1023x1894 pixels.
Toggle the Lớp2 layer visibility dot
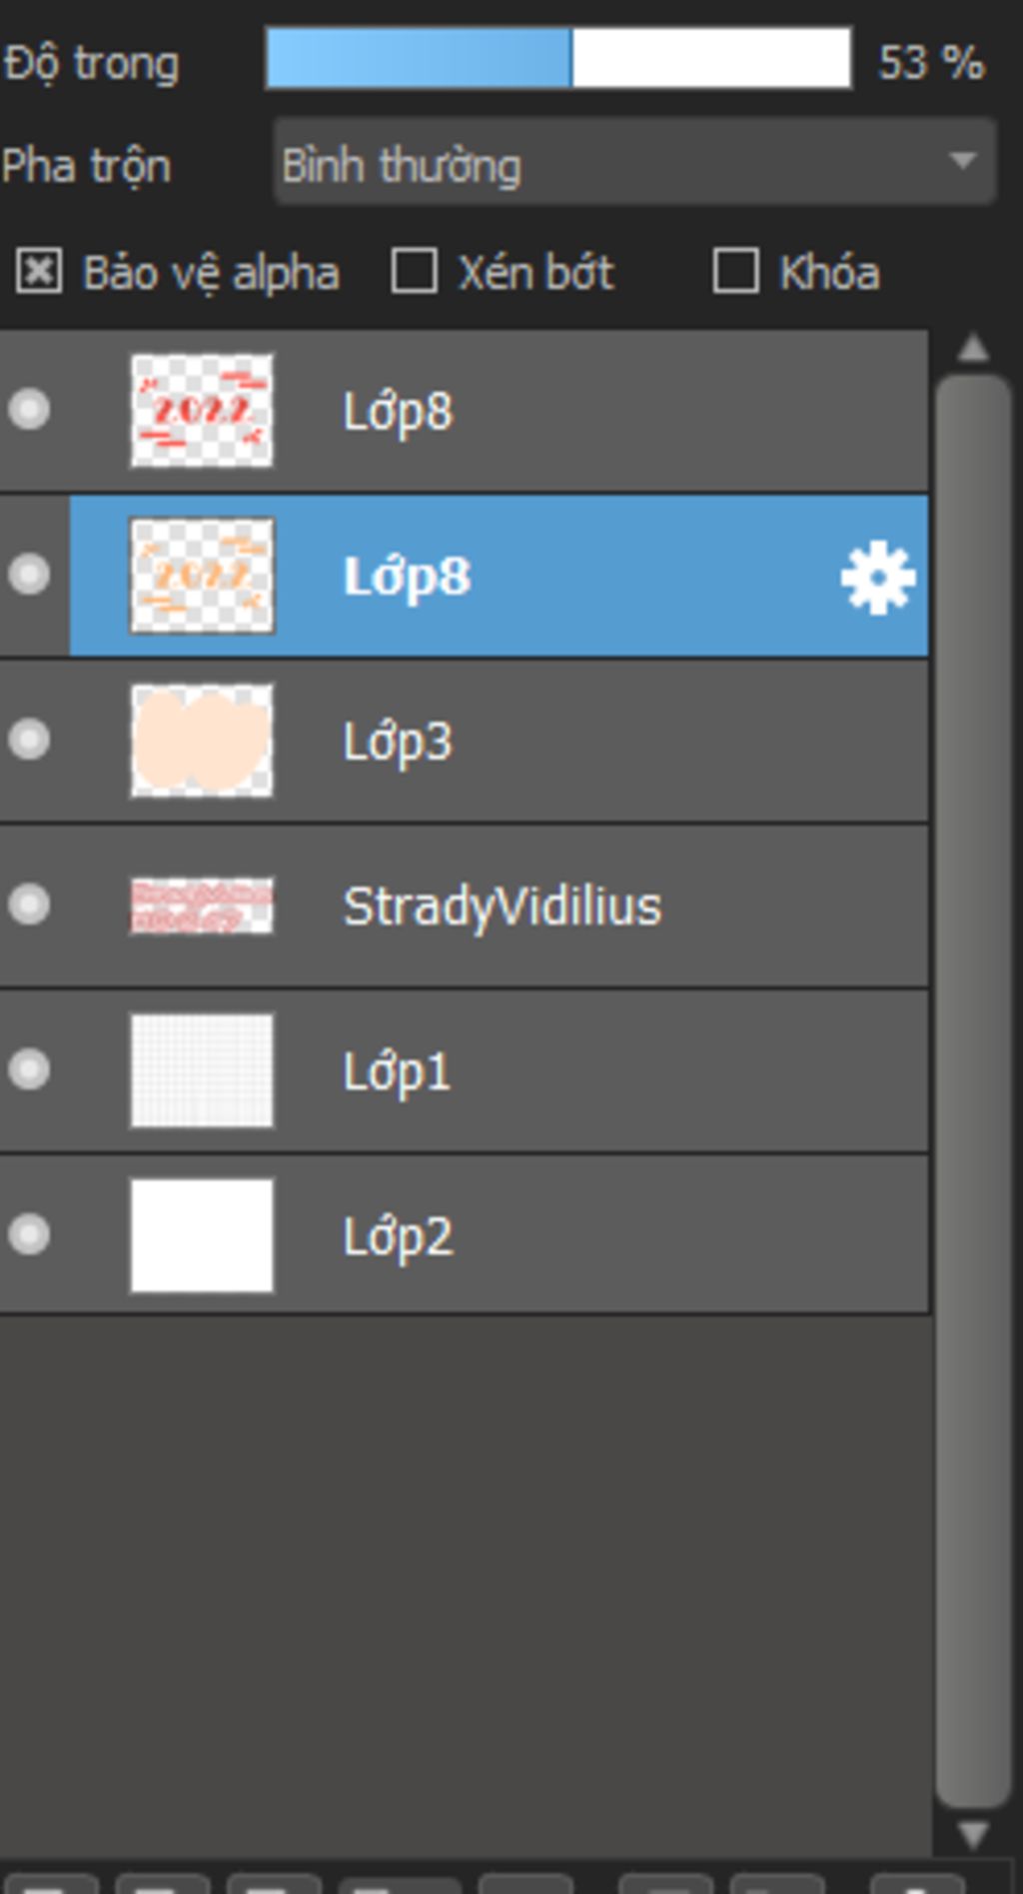pos(29,1233)
